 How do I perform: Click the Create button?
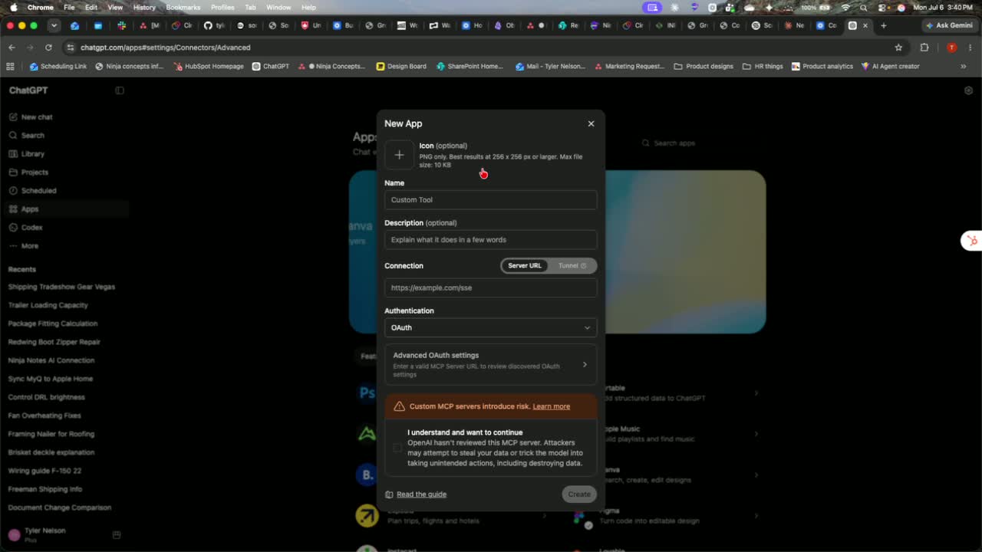coord(579,495)
